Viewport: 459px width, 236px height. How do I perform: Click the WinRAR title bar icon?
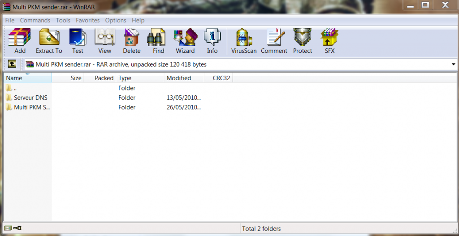point(6,7)
